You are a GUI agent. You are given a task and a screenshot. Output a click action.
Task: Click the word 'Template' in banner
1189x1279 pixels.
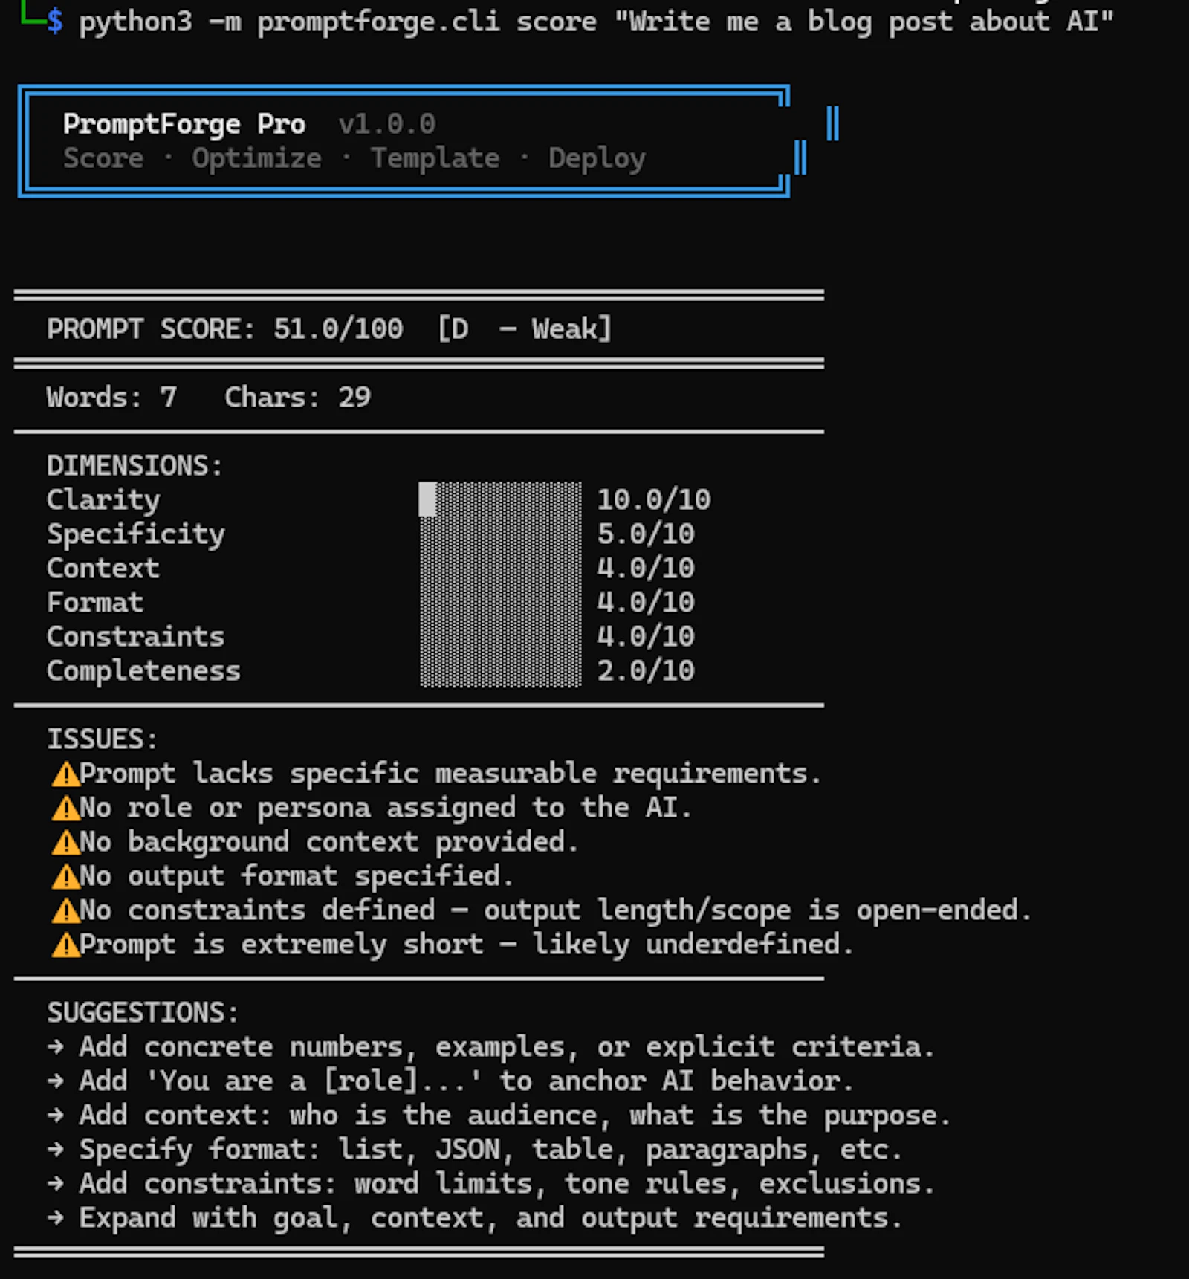435,158
